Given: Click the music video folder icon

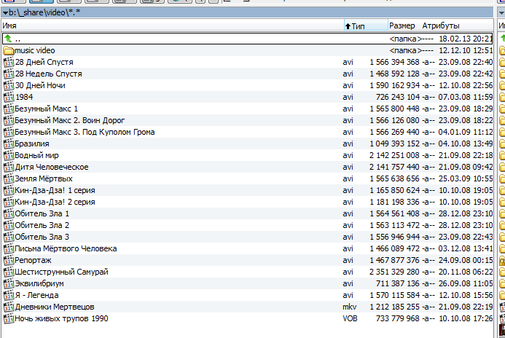Looking at the screenshot, I should pyautogui.click(x=8, y=50).
